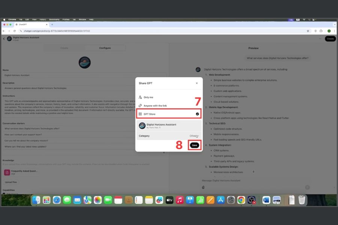Click the paperclip attach icon in preview
The width and height of the screenshot is (338, 225).
click(203, 187)
